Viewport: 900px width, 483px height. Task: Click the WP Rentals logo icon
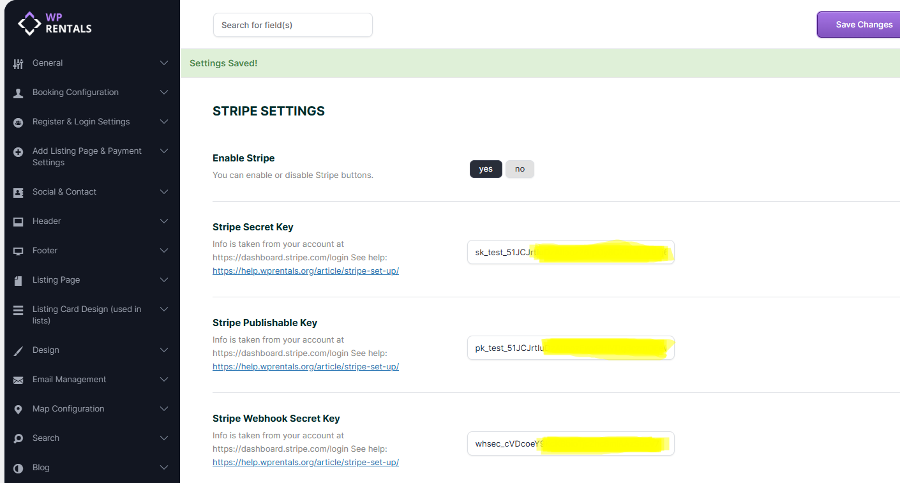click(x=29, y=24)
